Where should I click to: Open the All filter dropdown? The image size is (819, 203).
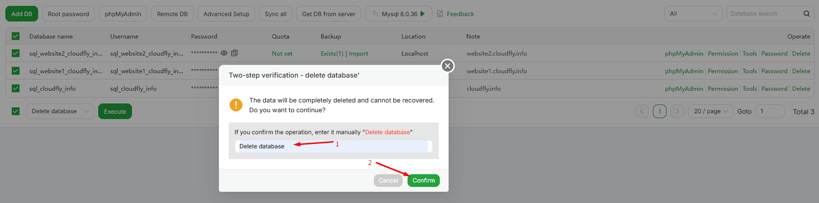click(693, 14)
